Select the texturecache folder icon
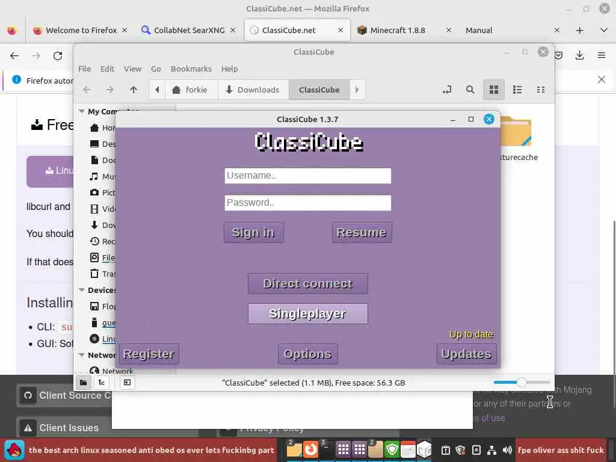Image resolution: width=616 pixels, height=462 pixels. click(x=516, y=132)
